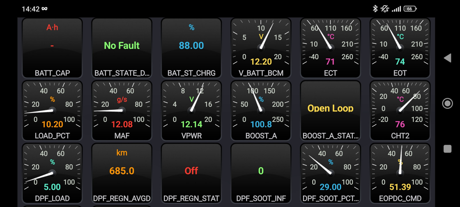Open recent apps with the square button
This screenshot has width=460, height=207.
[447, 149]
